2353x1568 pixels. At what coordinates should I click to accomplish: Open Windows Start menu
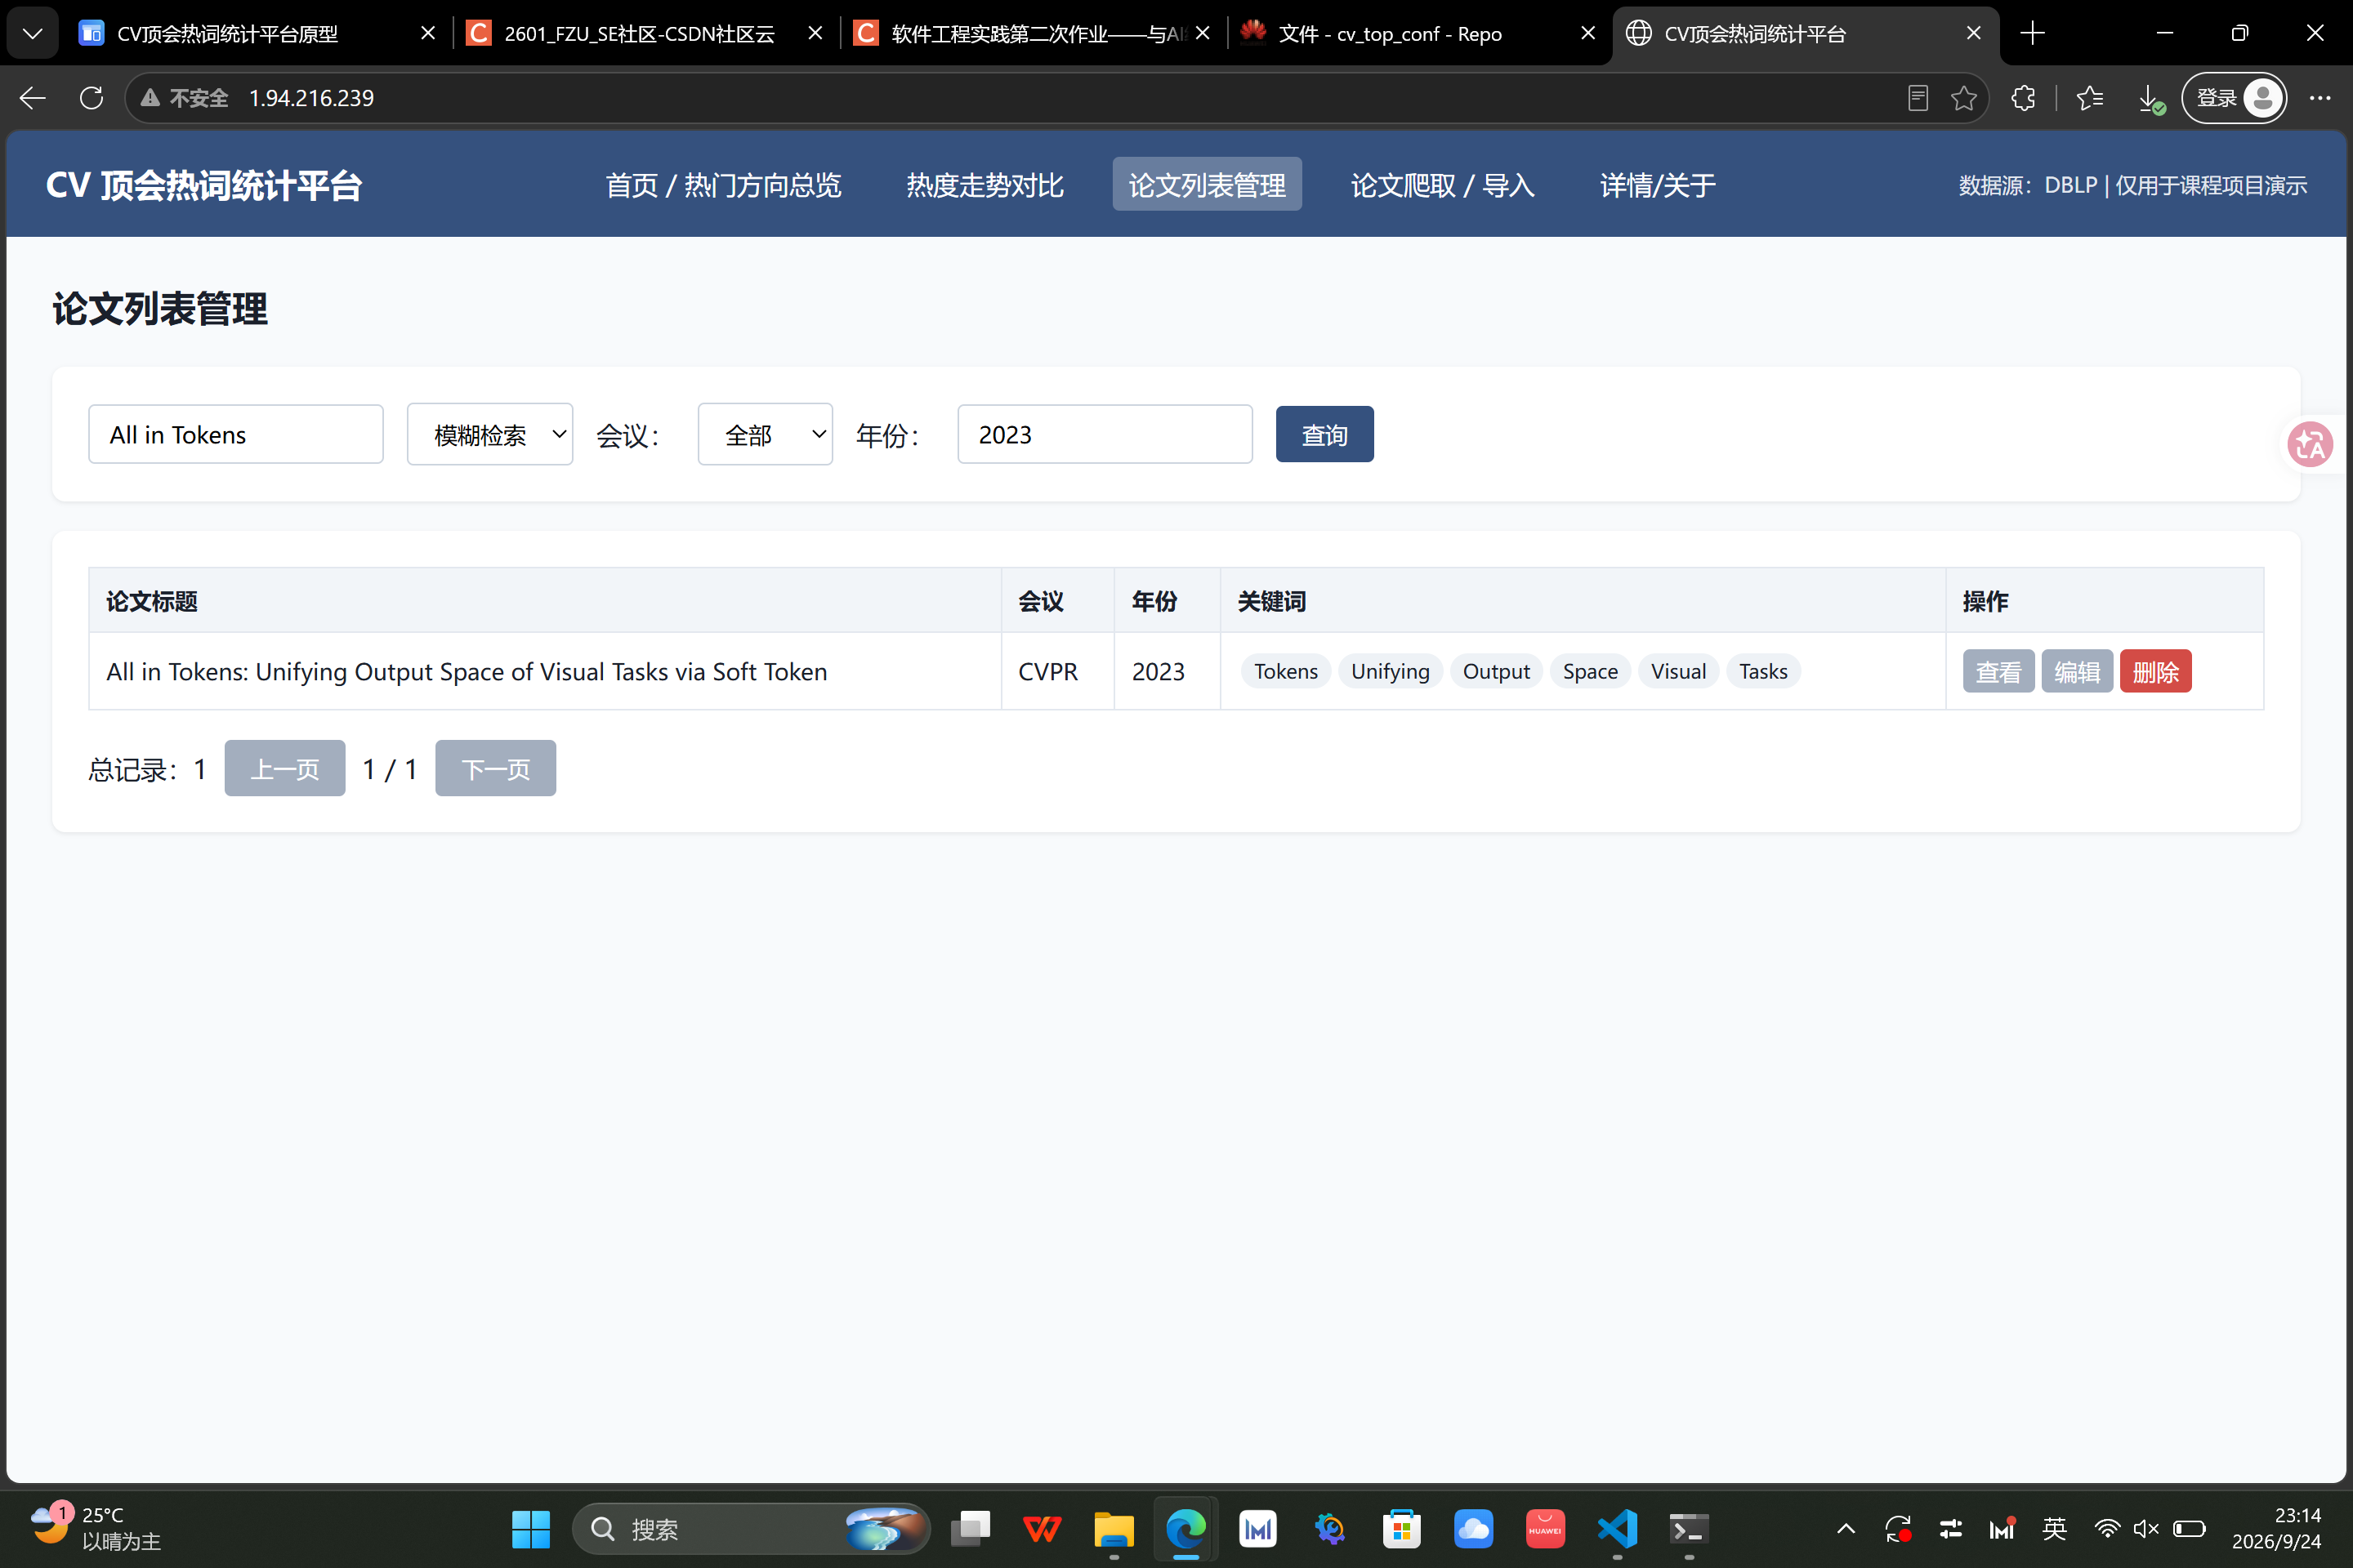[530, 1528]
